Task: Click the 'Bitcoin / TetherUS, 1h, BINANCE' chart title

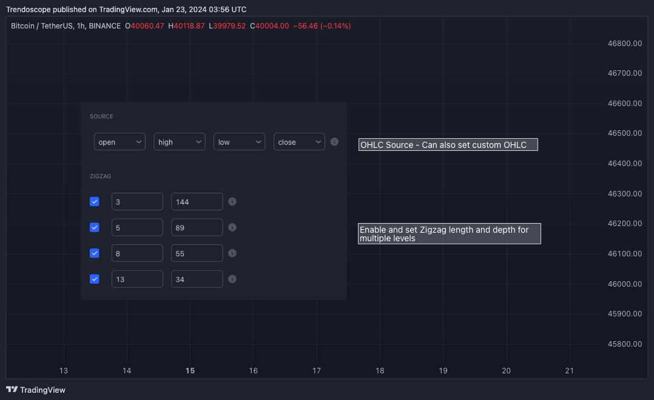Action: (x=66, y=26)
